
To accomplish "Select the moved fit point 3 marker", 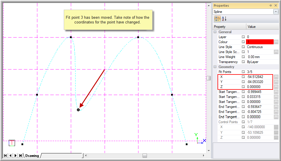I will (x=78, y=110).
